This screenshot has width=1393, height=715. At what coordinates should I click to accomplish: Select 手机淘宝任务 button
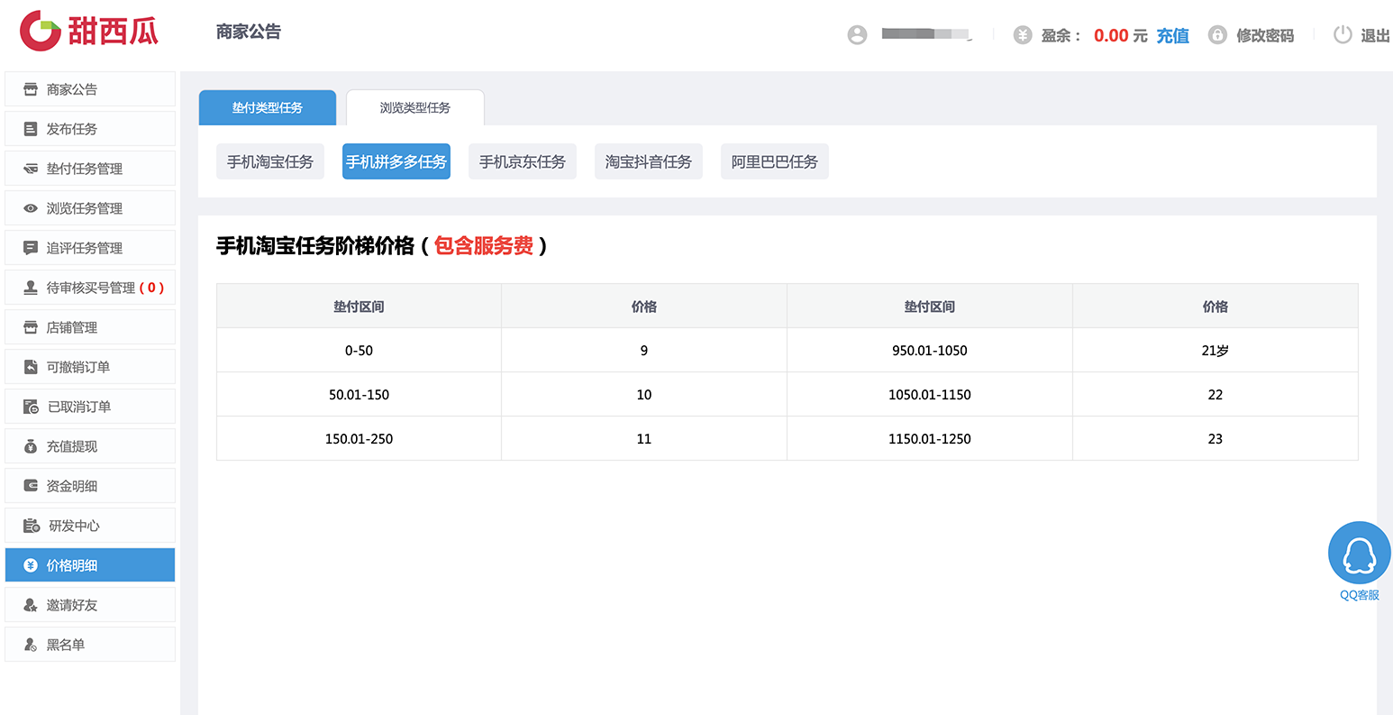pyautogui.click(x=270, y=161)
